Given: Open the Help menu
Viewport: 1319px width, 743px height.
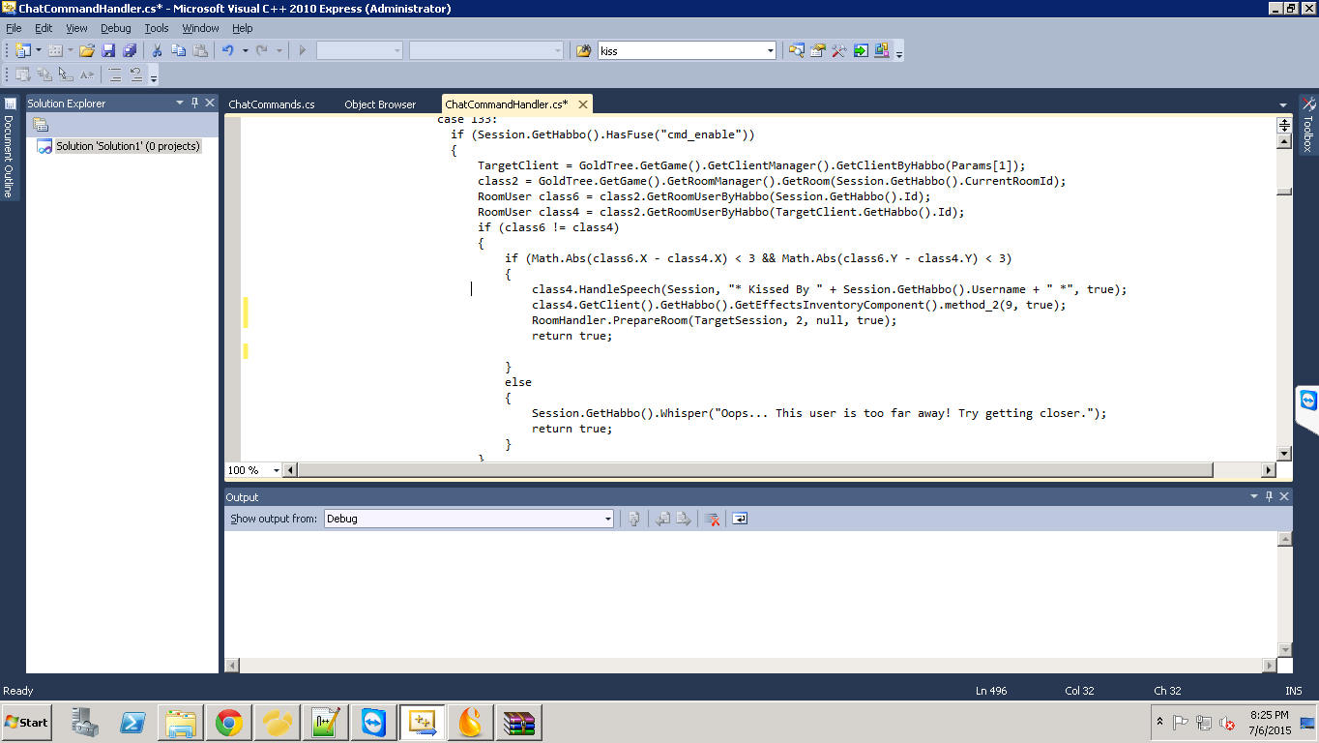Looking at the screenshot, I should point(242,28).
